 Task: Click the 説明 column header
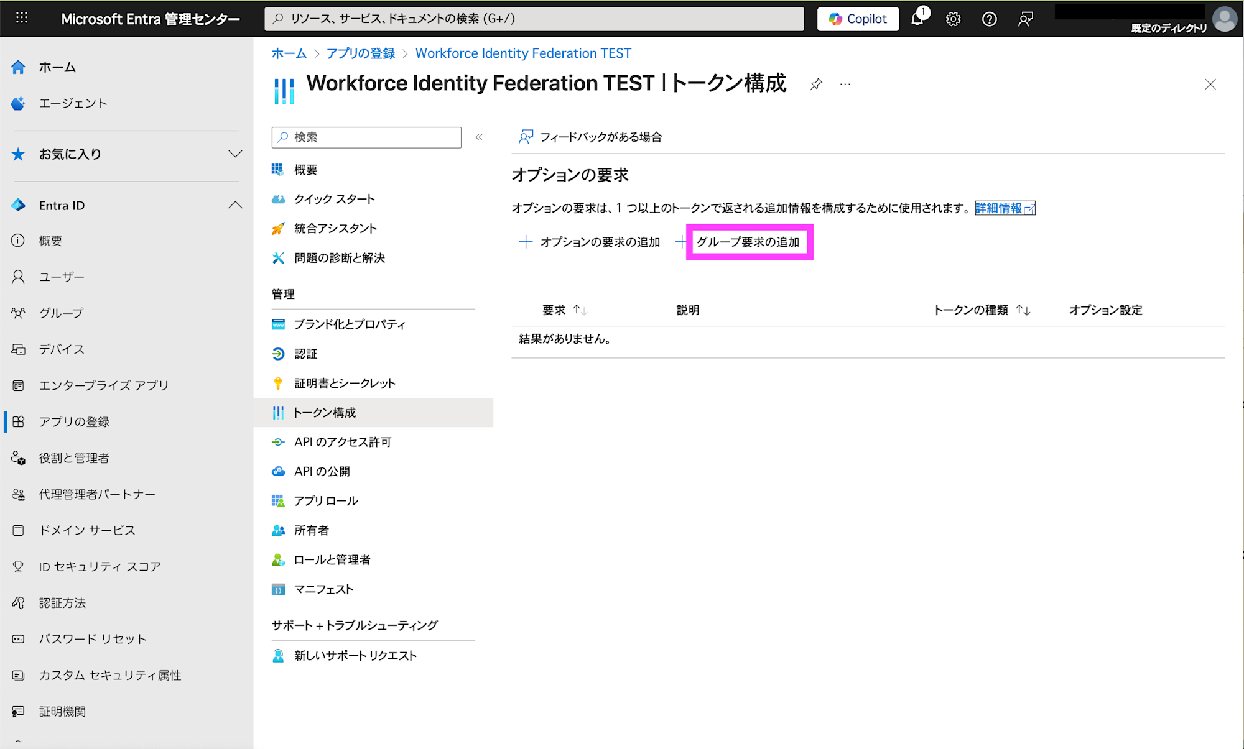click(x=688, y=310)
